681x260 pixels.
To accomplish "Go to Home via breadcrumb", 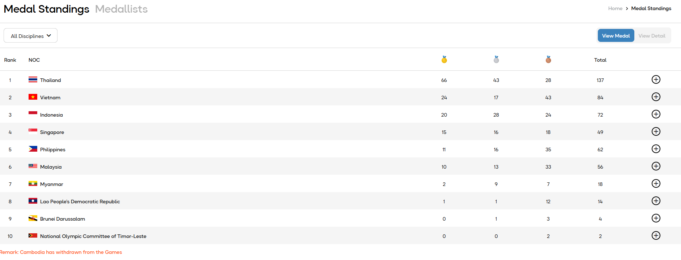I will [615, 8].
